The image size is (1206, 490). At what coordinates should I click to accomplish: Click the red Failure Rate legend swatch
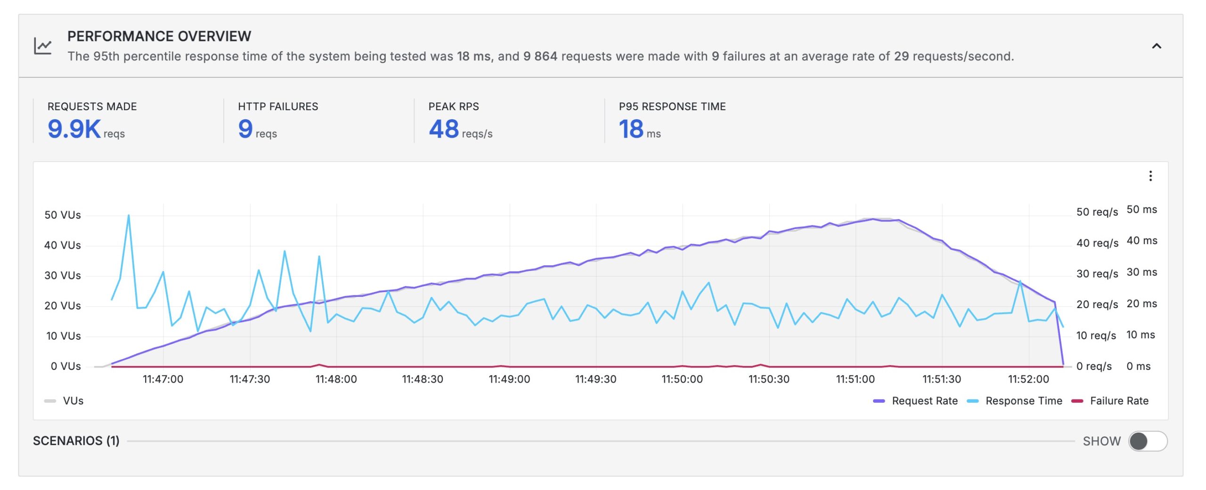click(1077, 401)
